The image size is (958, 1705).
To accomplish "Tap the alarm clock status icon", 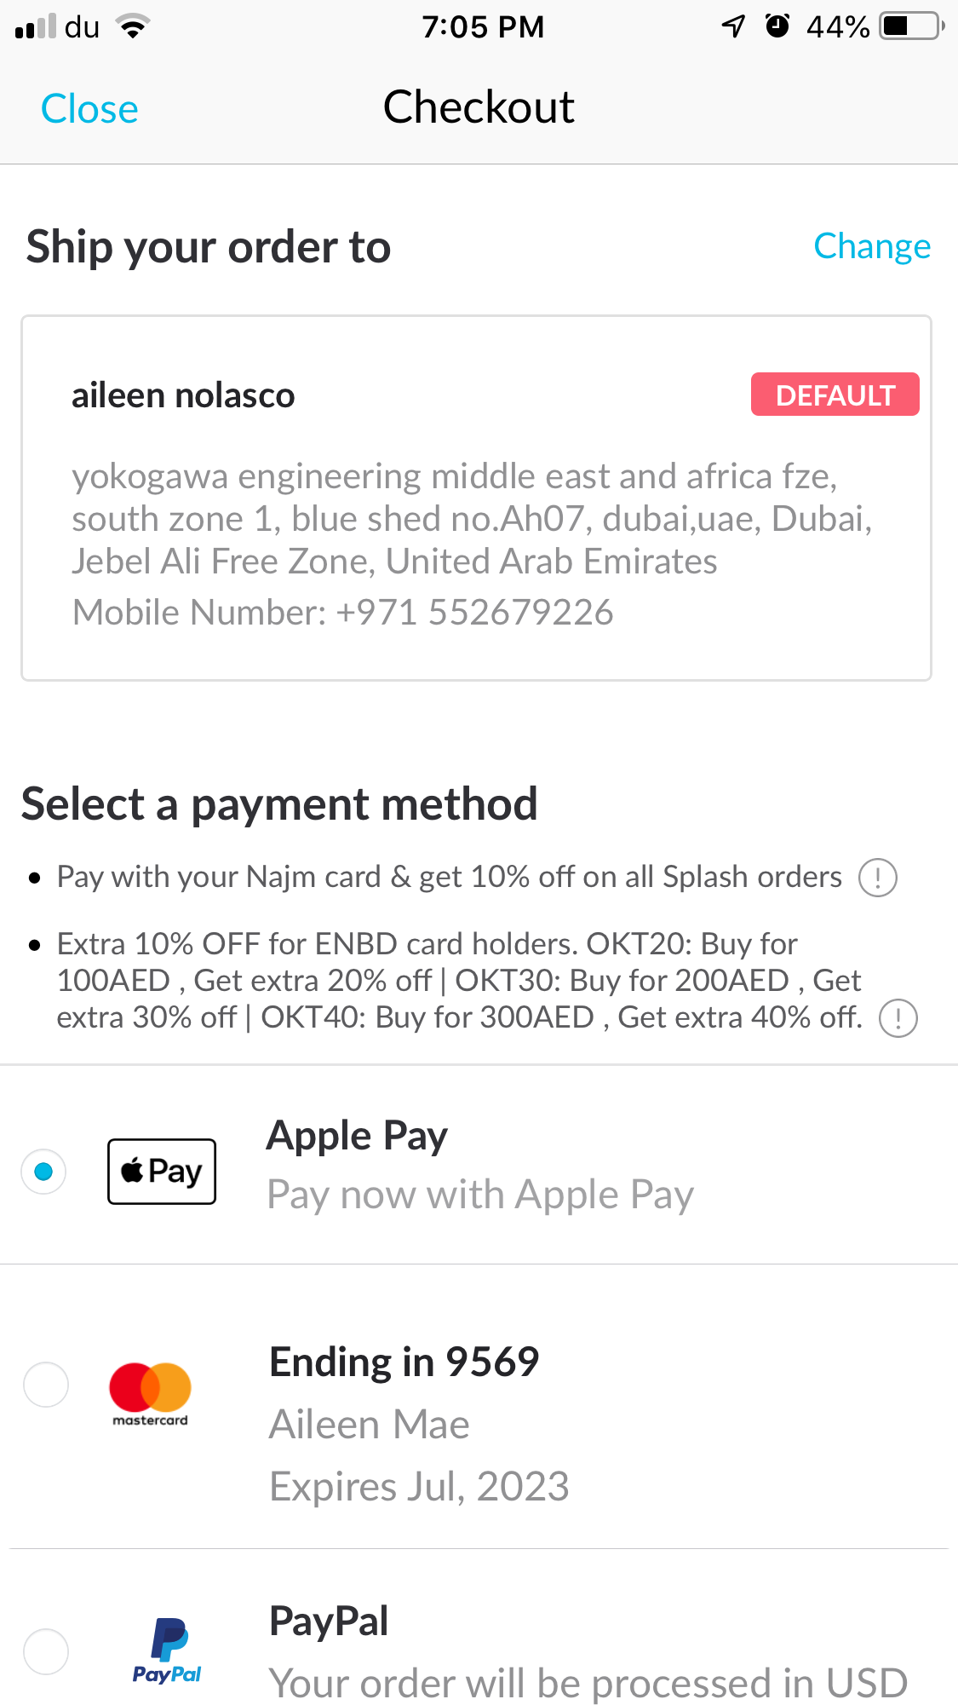I will tap(777, 26).
